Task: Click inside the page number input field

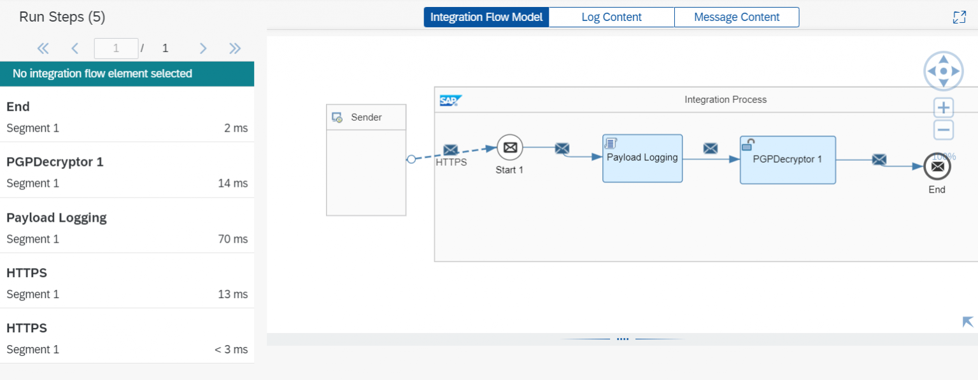Action: (116, 48)
